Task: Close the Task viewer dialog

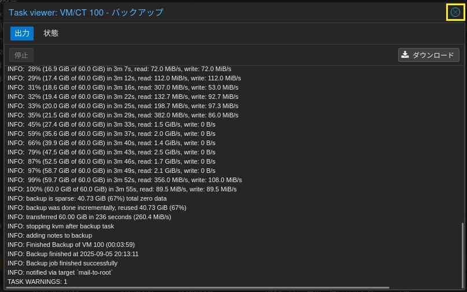Action: pyautogui.click(x=455, y=12)
